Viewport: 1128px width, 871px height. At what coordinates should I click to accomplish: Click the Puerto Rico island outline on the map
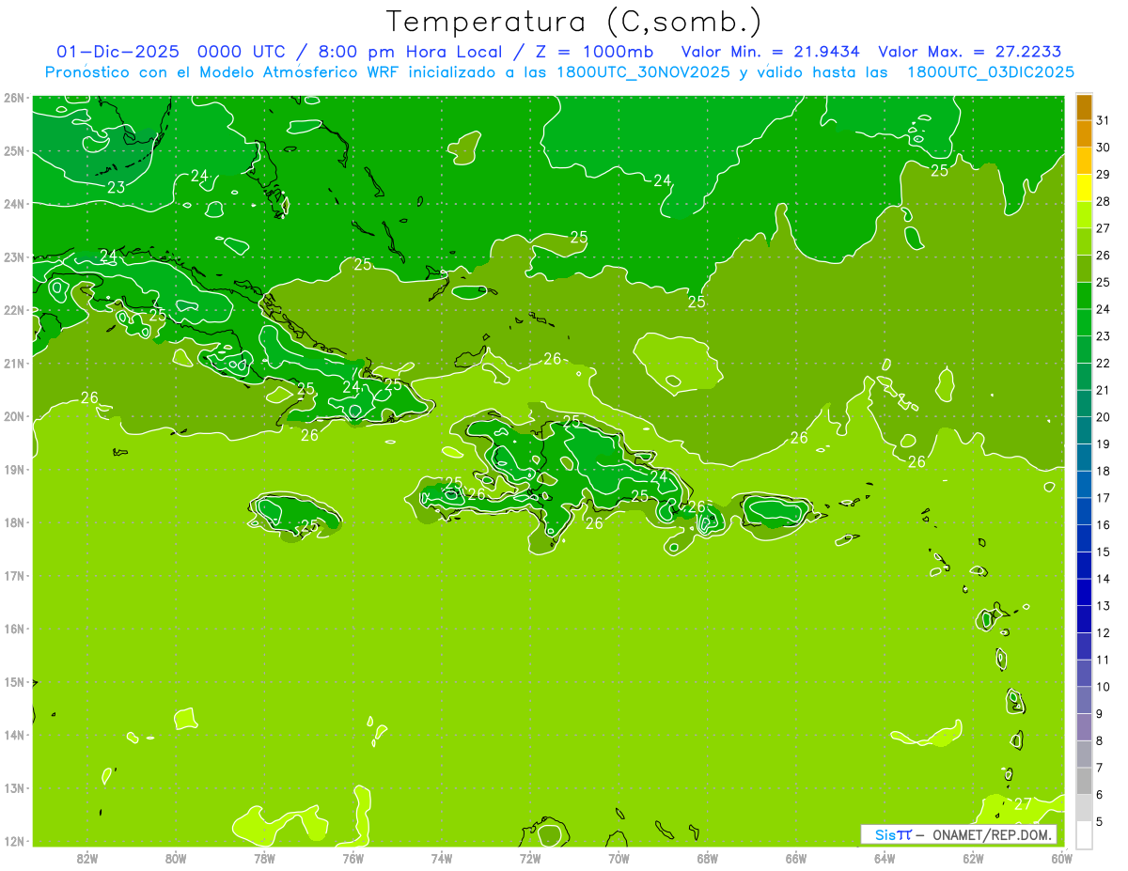click(777, 510)
